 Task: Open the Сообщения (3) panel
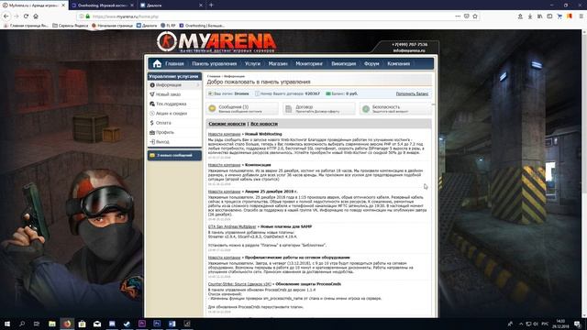(x=242, y=108)
